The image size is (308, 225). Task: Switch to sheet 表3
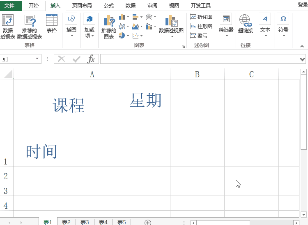(85, 222)
